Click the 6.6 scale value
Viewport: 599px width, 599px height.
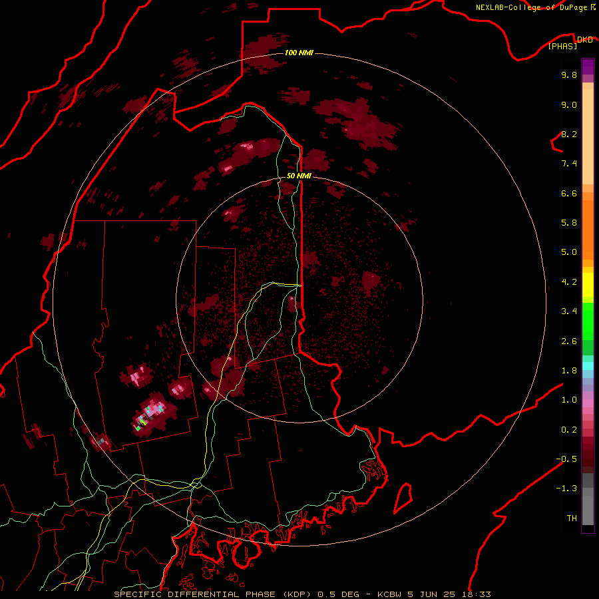[x=569, y=194]
